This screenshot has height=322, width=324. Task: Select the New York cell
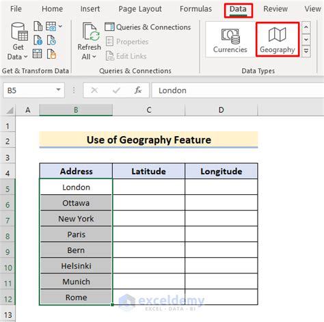76,219
